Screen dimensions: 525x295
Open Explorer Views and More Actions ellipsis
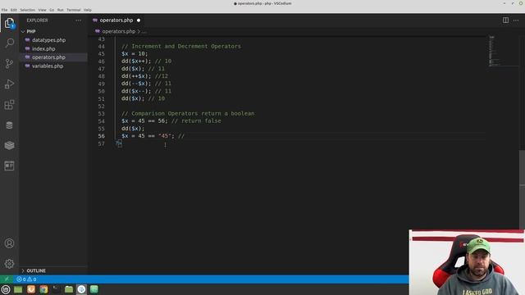[x=79, y=20]
